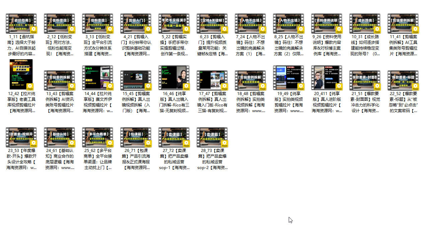Click the file name 1_11【避坑指南】选择大于努力
The width and height of the screenshot is (422, 249).
(x=21, y=45)
